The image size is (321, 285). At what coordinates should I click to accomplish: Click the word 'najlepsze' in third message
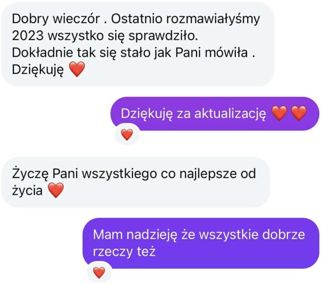point(208,174)
